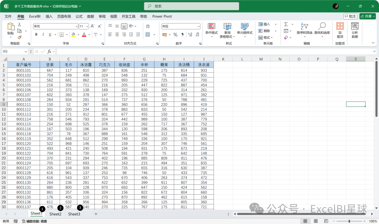Click the AutoSum sigma icon
Screen dimensions: 379x224
click(286, 24)
